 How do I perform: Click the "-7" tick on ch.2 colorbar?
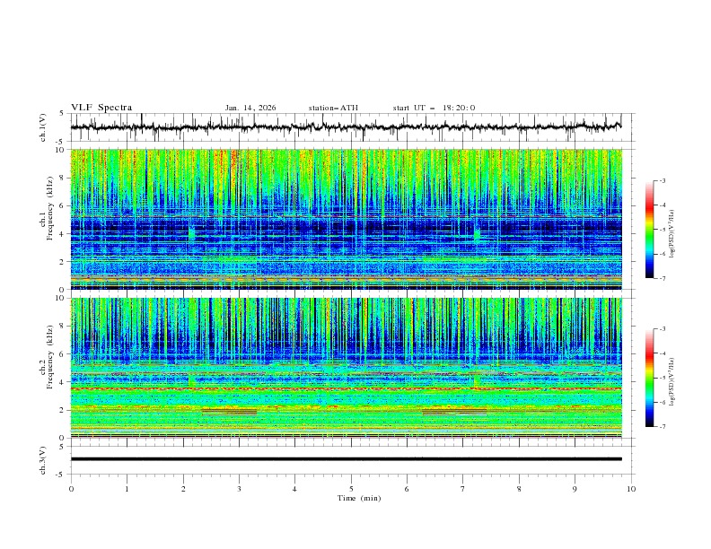click(x=663, y=427)
